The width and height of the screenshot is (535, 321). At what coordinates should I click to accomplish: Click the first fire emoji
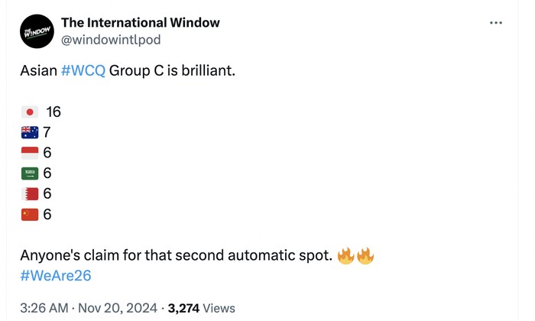click(x=345, y=255)
